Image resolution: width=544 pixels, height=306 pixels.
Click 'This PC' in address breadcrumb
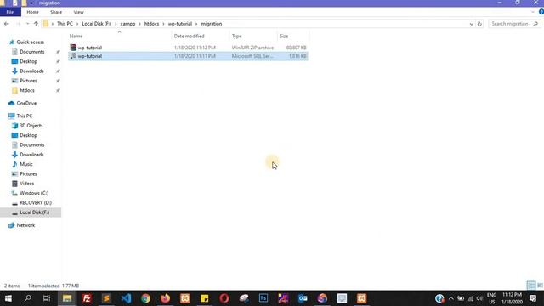click(65, 24)
